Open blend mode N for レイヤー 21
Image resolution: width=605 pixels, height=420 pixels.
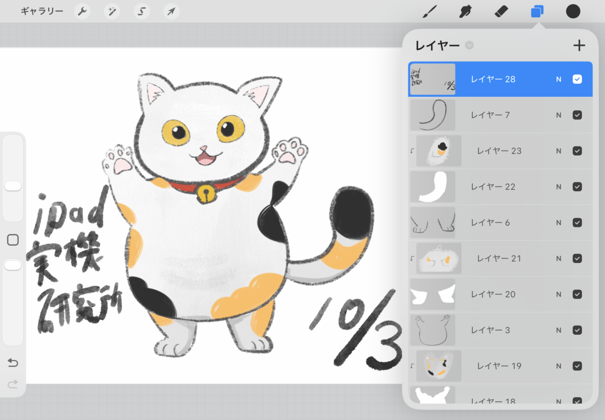559,258
